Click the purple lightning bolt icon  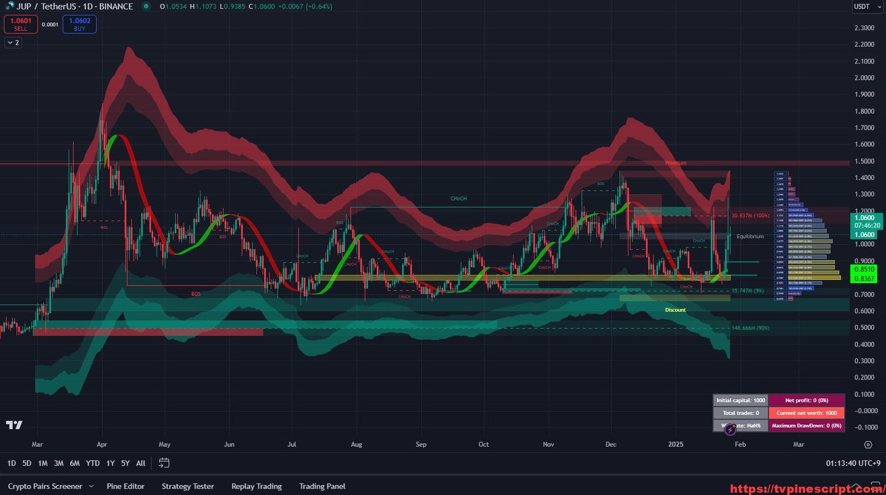click(730, 429)
